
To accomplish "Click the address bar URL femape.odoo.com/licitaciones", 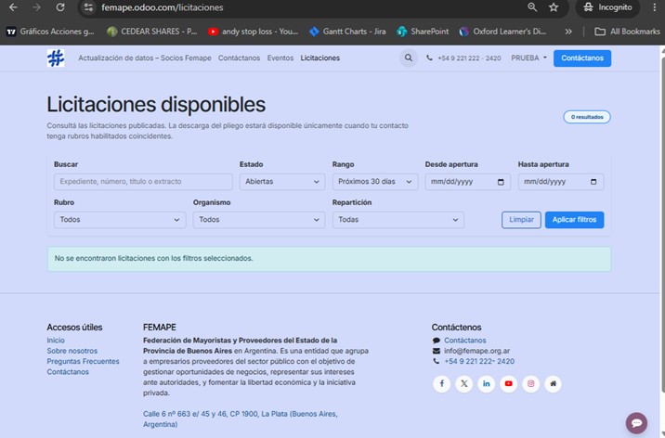I will (x=163, y=7).
